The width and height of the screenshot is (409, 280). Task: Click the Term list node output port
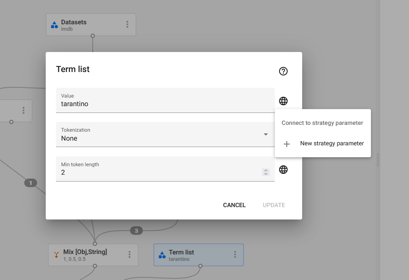click(x=200, y=266)
